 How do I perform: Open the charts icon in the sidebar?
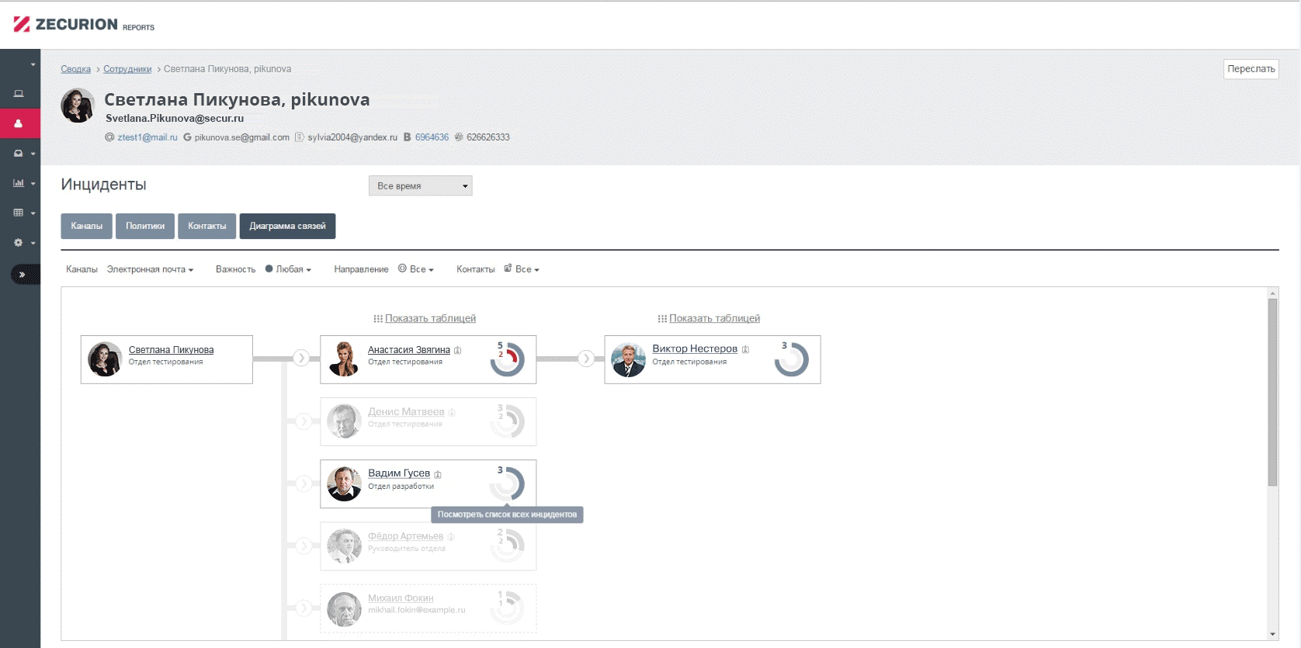pyautogui.click(x=19, y=183)
